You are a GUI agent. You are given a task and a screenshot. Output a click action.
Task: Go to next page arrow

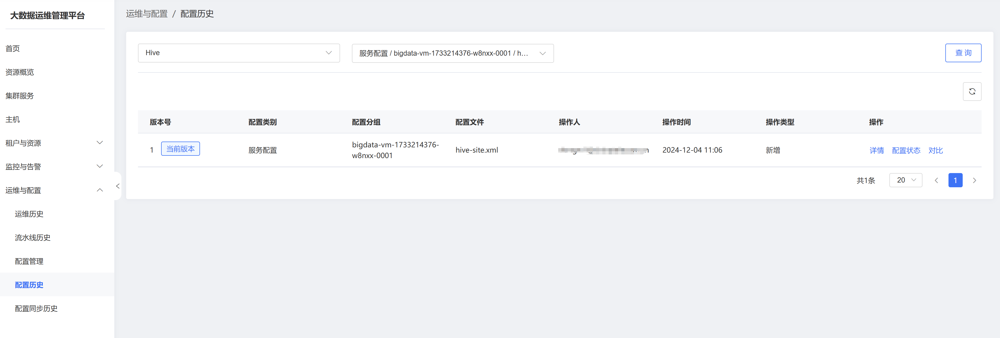point(974,180)
